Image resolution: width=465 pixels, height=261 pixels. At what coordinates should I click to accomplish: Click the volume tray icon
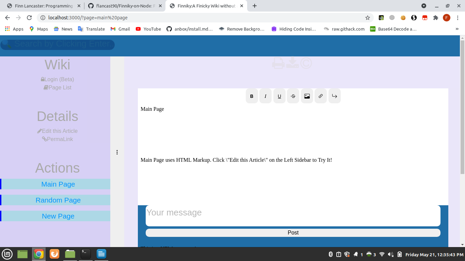[391, 254]
